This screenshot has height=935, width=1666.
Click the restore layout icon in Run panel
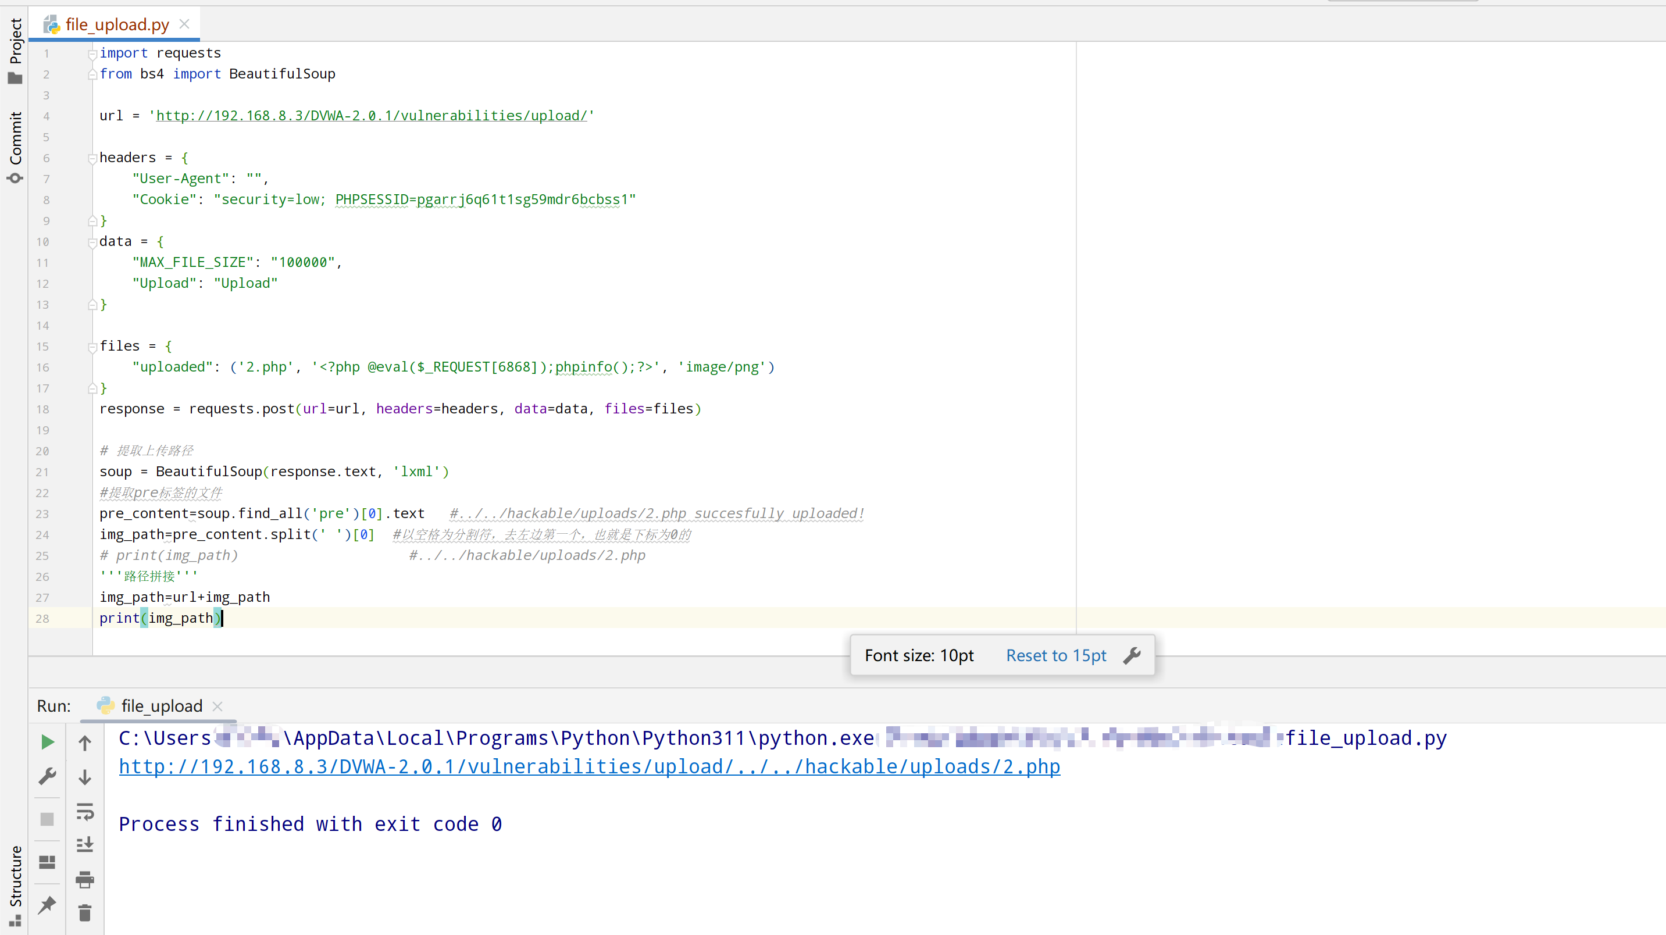(47, 862)
